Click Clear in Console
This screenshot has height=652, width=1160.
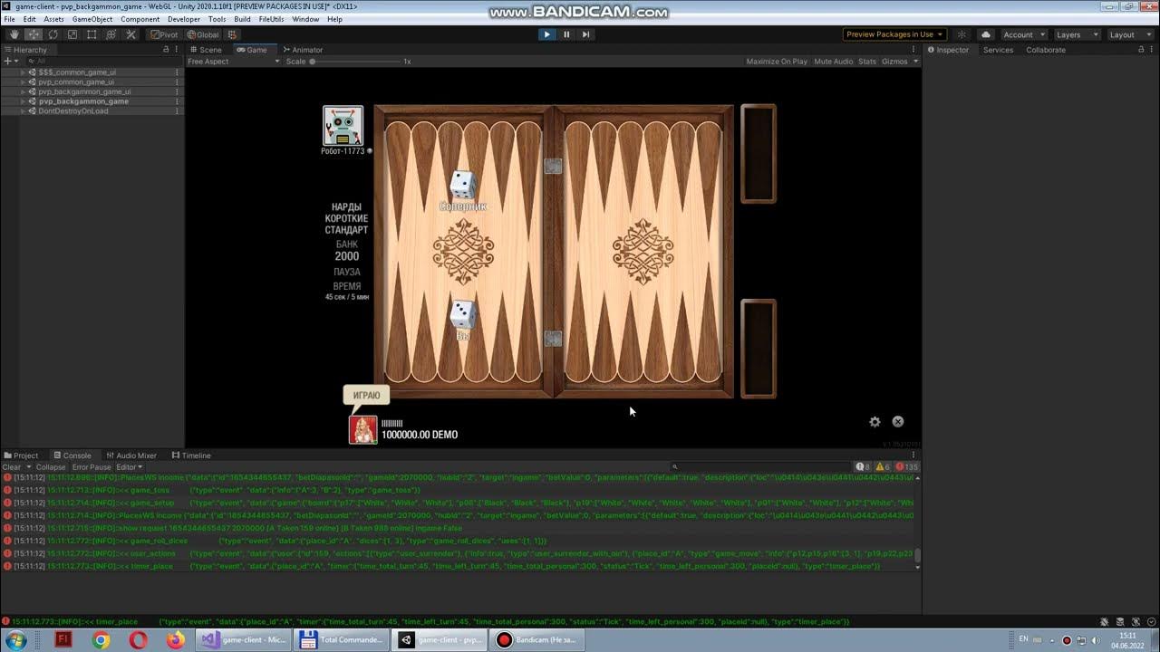click(12, 467)
